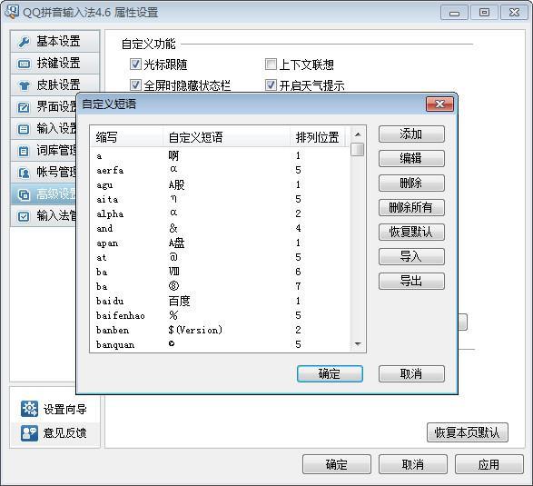The height and width of the screenshot is (486, 533).
Task: Select the 'a' 啊 row
Action: (x=221, y=155)
